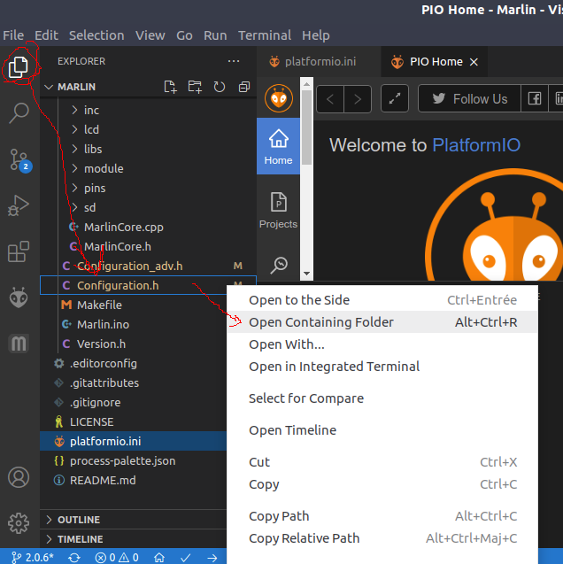This screenshot has width=563, height=564.
Task: Click the PIO Home sidebar scrollbar thumb
Action: pyautogui.click(x=306, y=127)
